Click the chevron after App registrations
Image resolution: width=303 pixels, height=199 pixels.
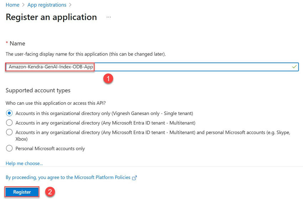coord(70,5)
